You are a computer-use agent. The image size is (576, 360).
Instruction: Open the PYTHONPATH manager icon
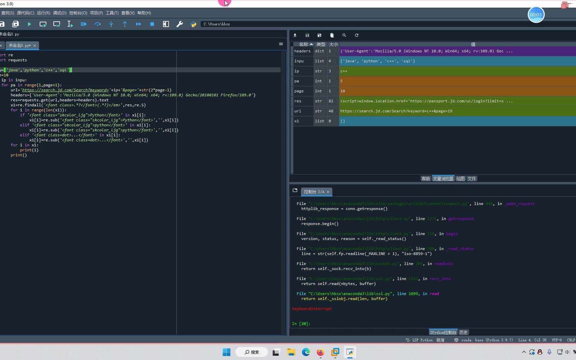(x=193, y=24)
